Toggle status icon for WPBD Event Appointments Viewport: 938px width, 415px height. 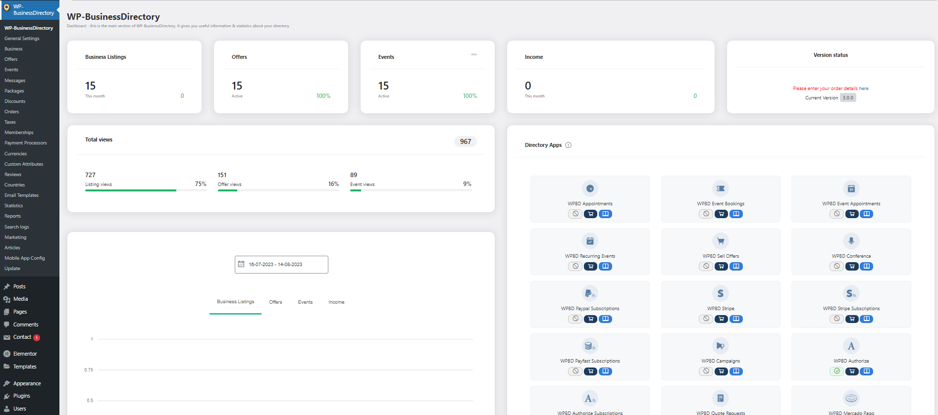coord(837,214)
